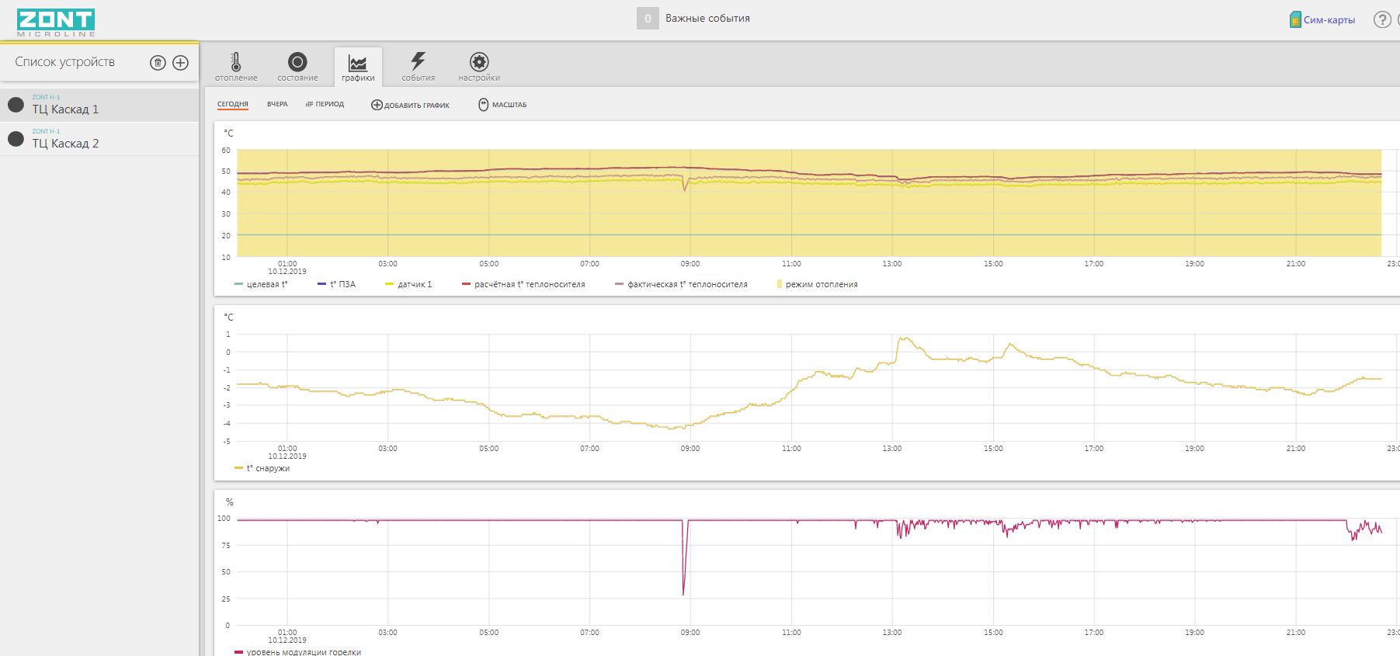Open the отопление (heating) tab
The width and height of the screenshot is (1400, 656).
(236, 67)
